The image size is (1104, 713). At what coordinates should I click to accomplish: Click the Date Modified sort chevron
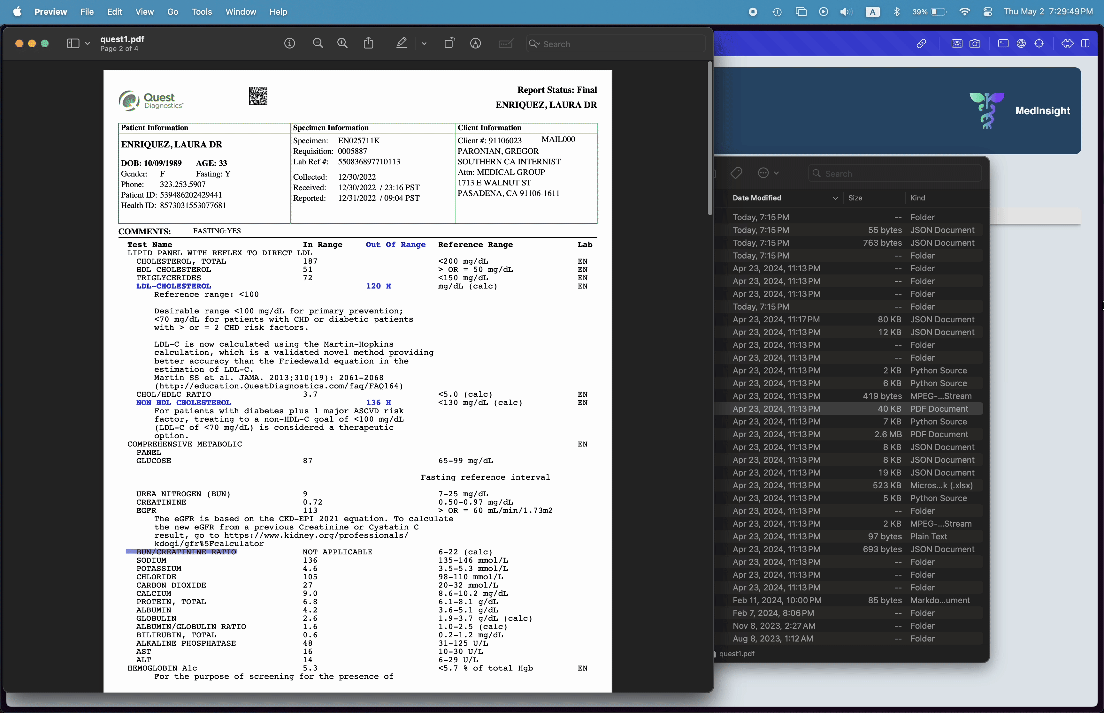[x=835, y=198]
